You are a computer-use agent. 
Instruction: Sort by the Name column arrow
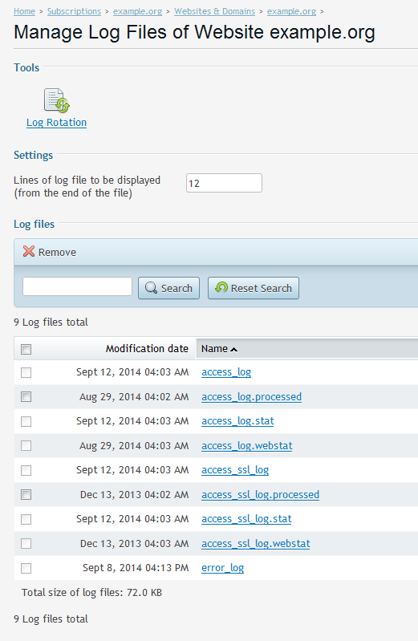click(x=234, y=349)
